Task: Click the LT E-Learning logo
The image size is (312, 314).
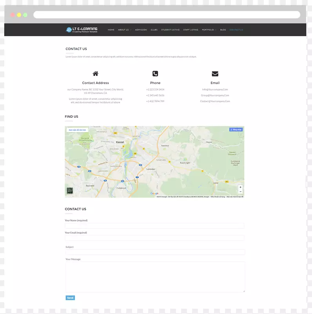Action: click(82, 29)
